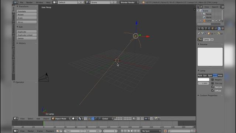
Task: Open the Global orientation dropdown
Action: tap(107, 119)
